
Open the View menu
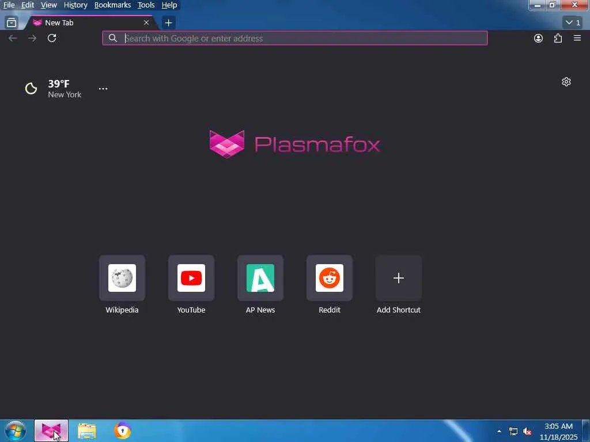(48, 5)
